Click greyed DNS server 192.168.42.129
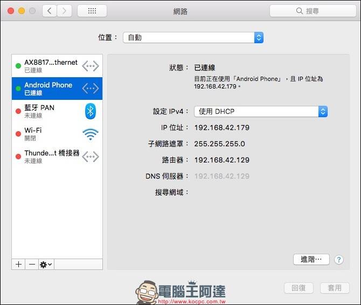The height and width of the screenshot is (305, 361). click(x=221, y=177)
